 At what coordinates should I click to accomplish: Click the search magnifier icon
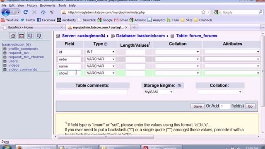[260, 12]
